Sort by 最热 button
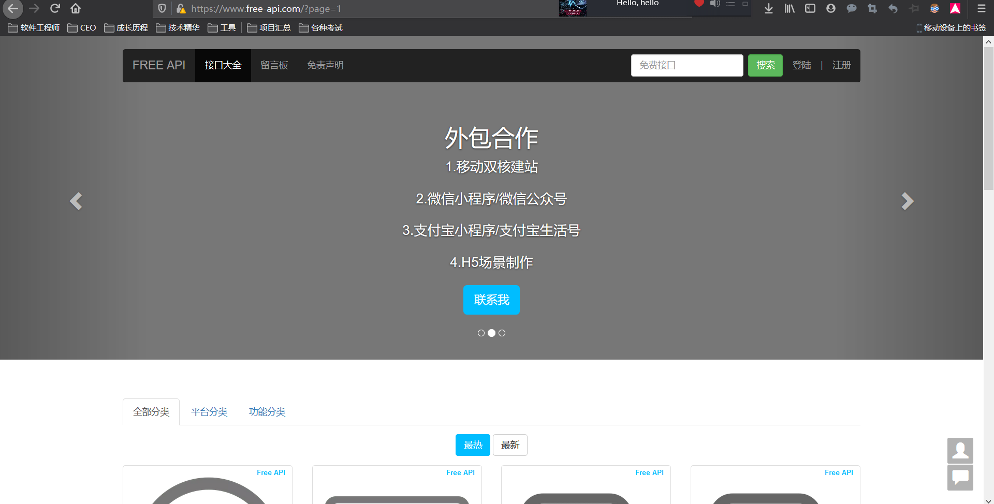 click(473, 445)
